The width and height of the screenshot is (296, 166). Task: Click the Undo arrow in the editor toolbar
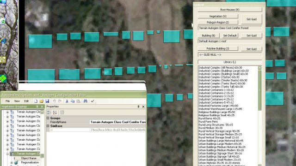[x=54, y=101]
